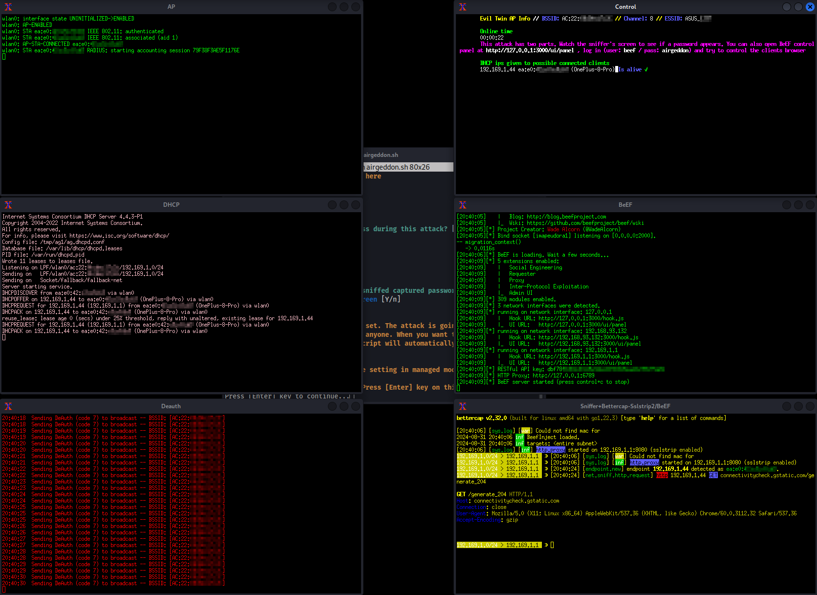Image resolution: width=817 pixels, height=595 pixels.
Task: Close the Sniffer+Bettercap-Sslstrip2/BeEF window
Action: [x=810, y=406]
